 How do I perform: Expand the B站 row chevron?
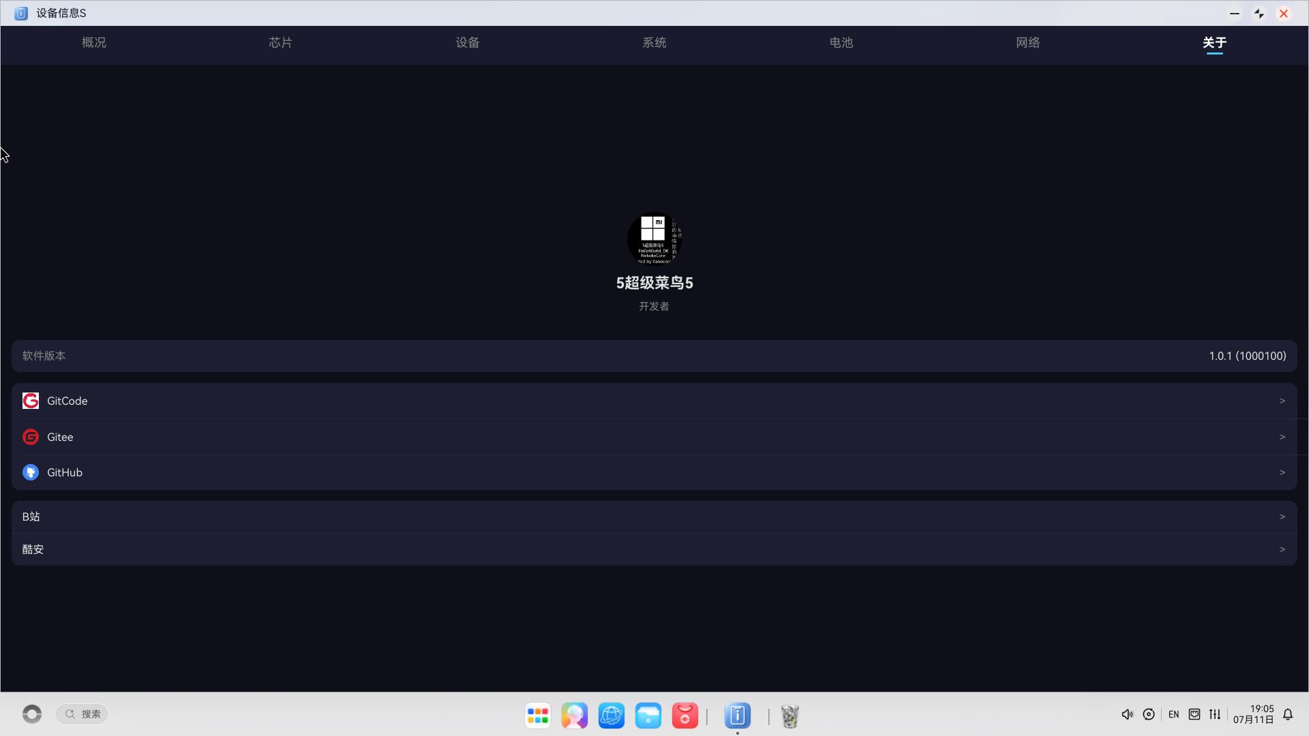click(x=1282, y=517)
